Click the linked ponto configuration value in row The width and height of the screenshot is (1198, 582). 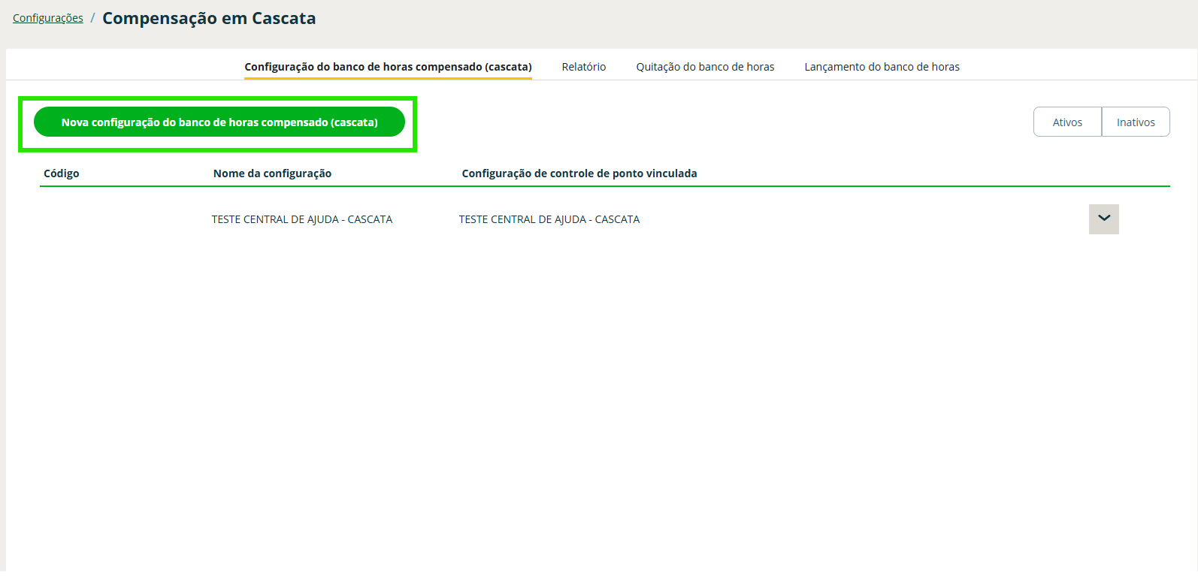pos(549,219)
